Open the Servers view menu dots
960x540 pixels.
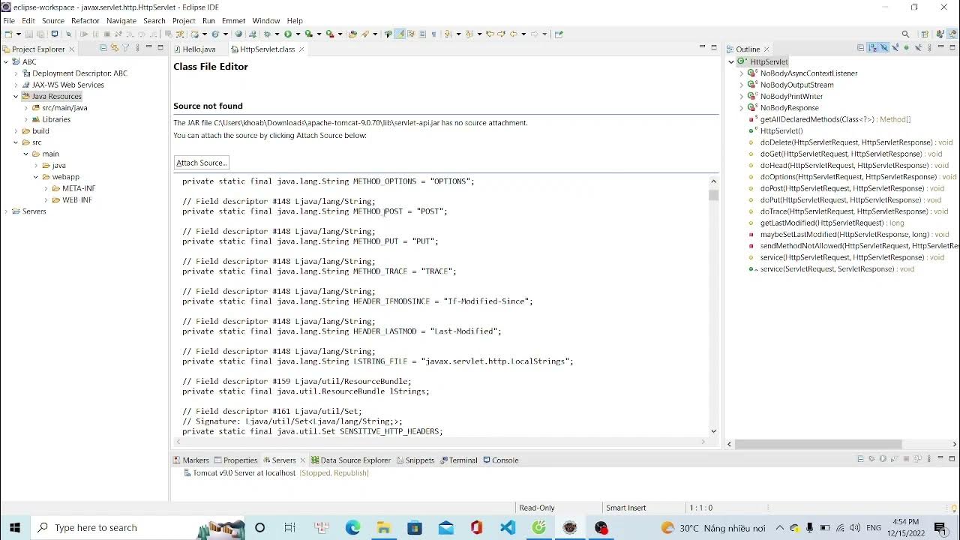928,458
